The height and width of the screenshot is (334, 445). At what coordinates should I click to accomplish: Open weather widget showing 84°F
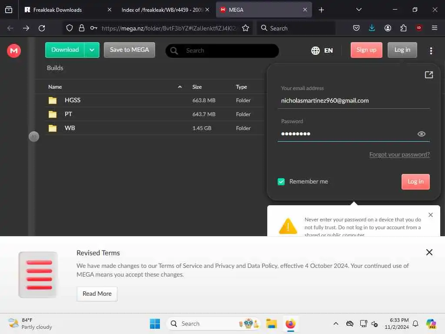pos(30,324)
